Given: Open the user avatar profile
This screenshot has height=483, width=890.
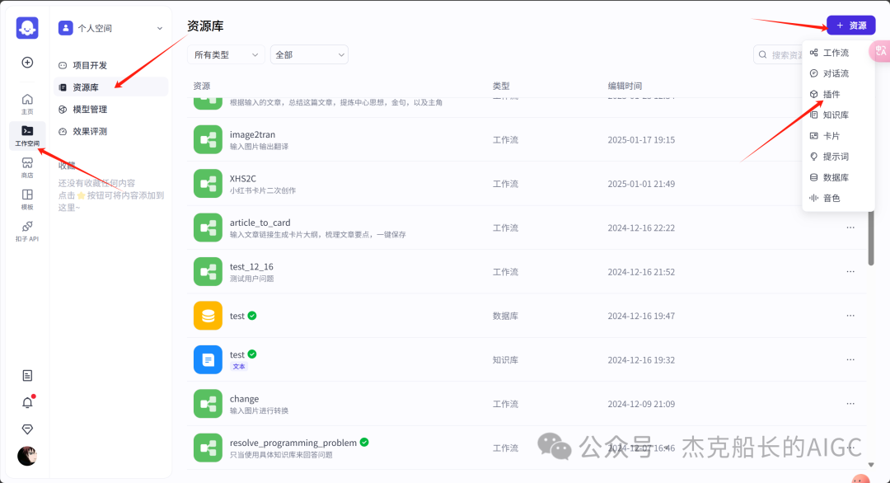Looking at the screenshot, I should pyautogui.click(x=27, y=456).
